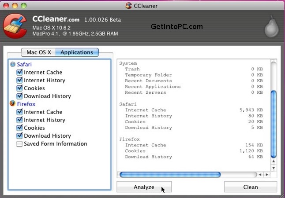Click the 154 KB Firefox cache value
The height and width of the screenshot is (198, 285).
click(254, 145)
